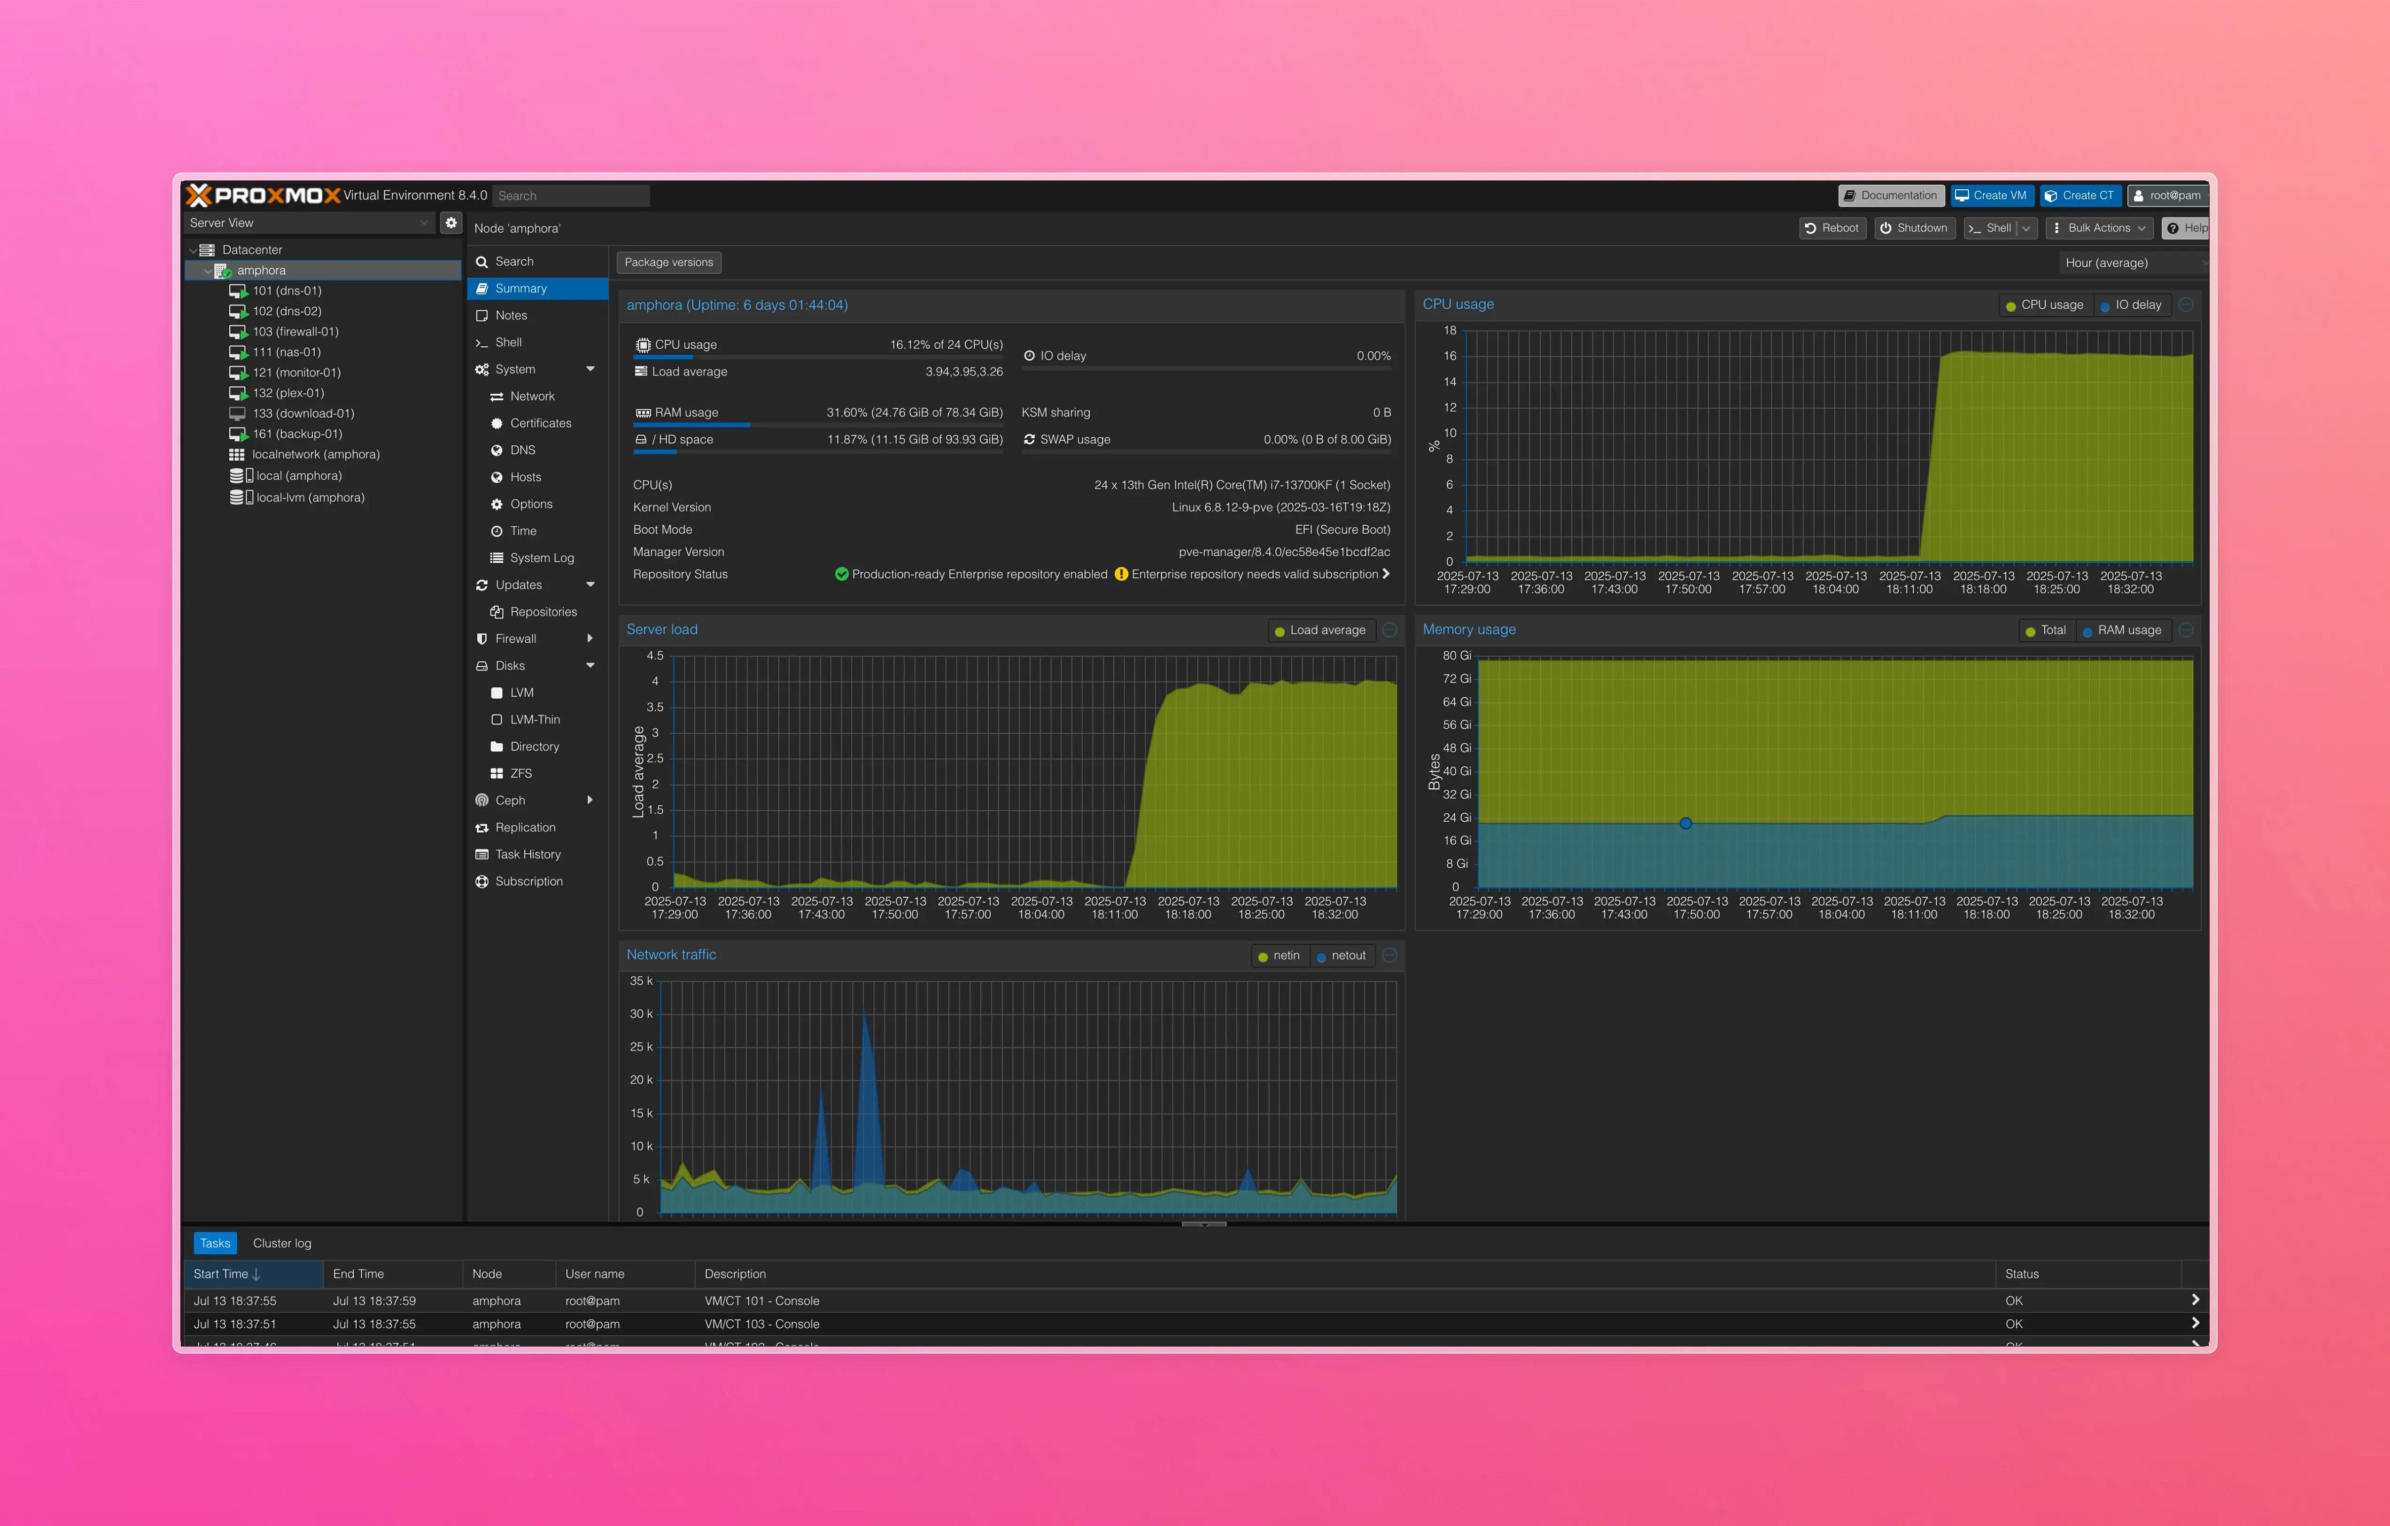2390x1526 pixels.
Task: Toggle CPU usage series in legend
Action: [x=2045, y=305]
